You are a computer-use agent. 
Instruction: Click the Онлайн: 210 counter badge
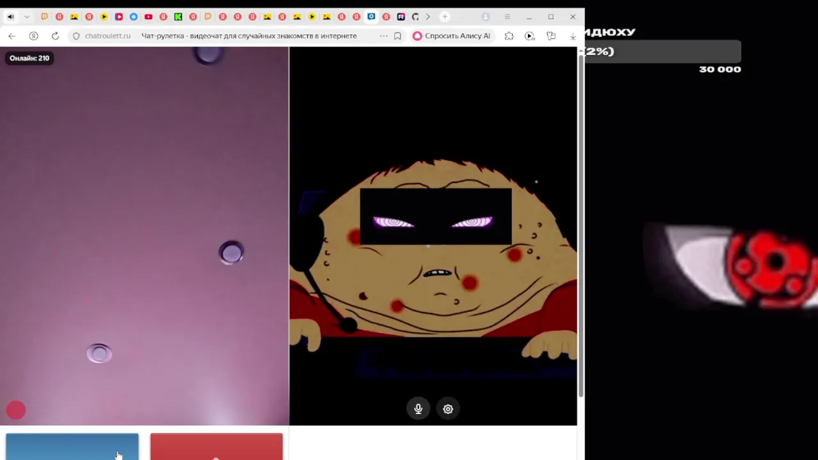point(29,58)
